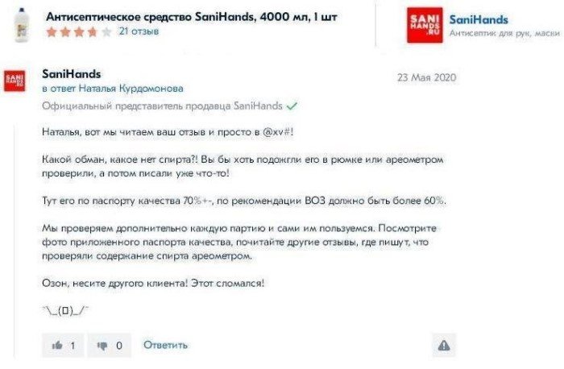The height and width of the screenshot is (369, 564).
Task: Open the 21 отзыв reviews link
Action: pos(139,31)
